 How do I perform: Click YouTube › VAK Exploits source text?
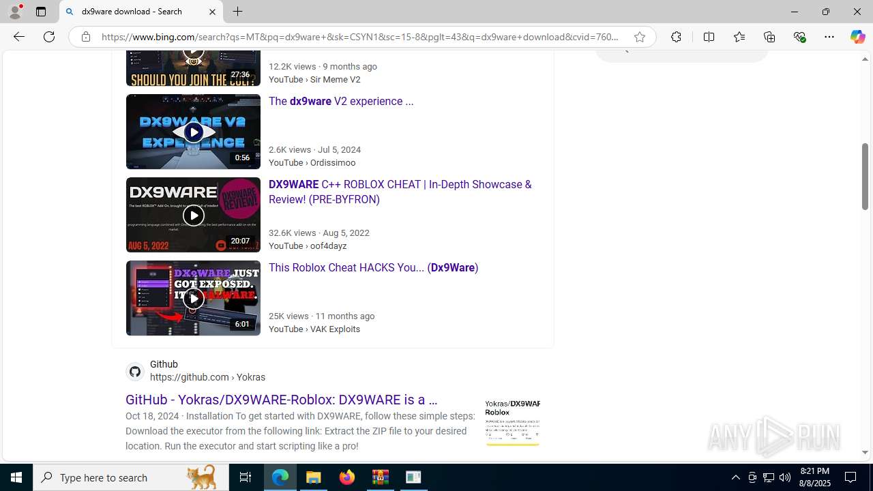[x=314, y=329]
